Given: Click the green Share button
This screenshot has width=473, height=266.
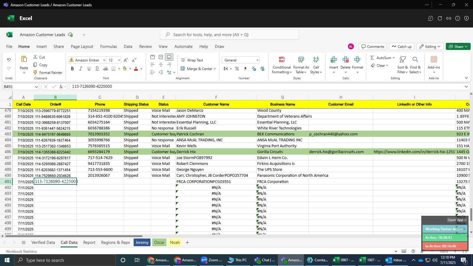Looking at the screenshot, I should (x=458, y=46).
